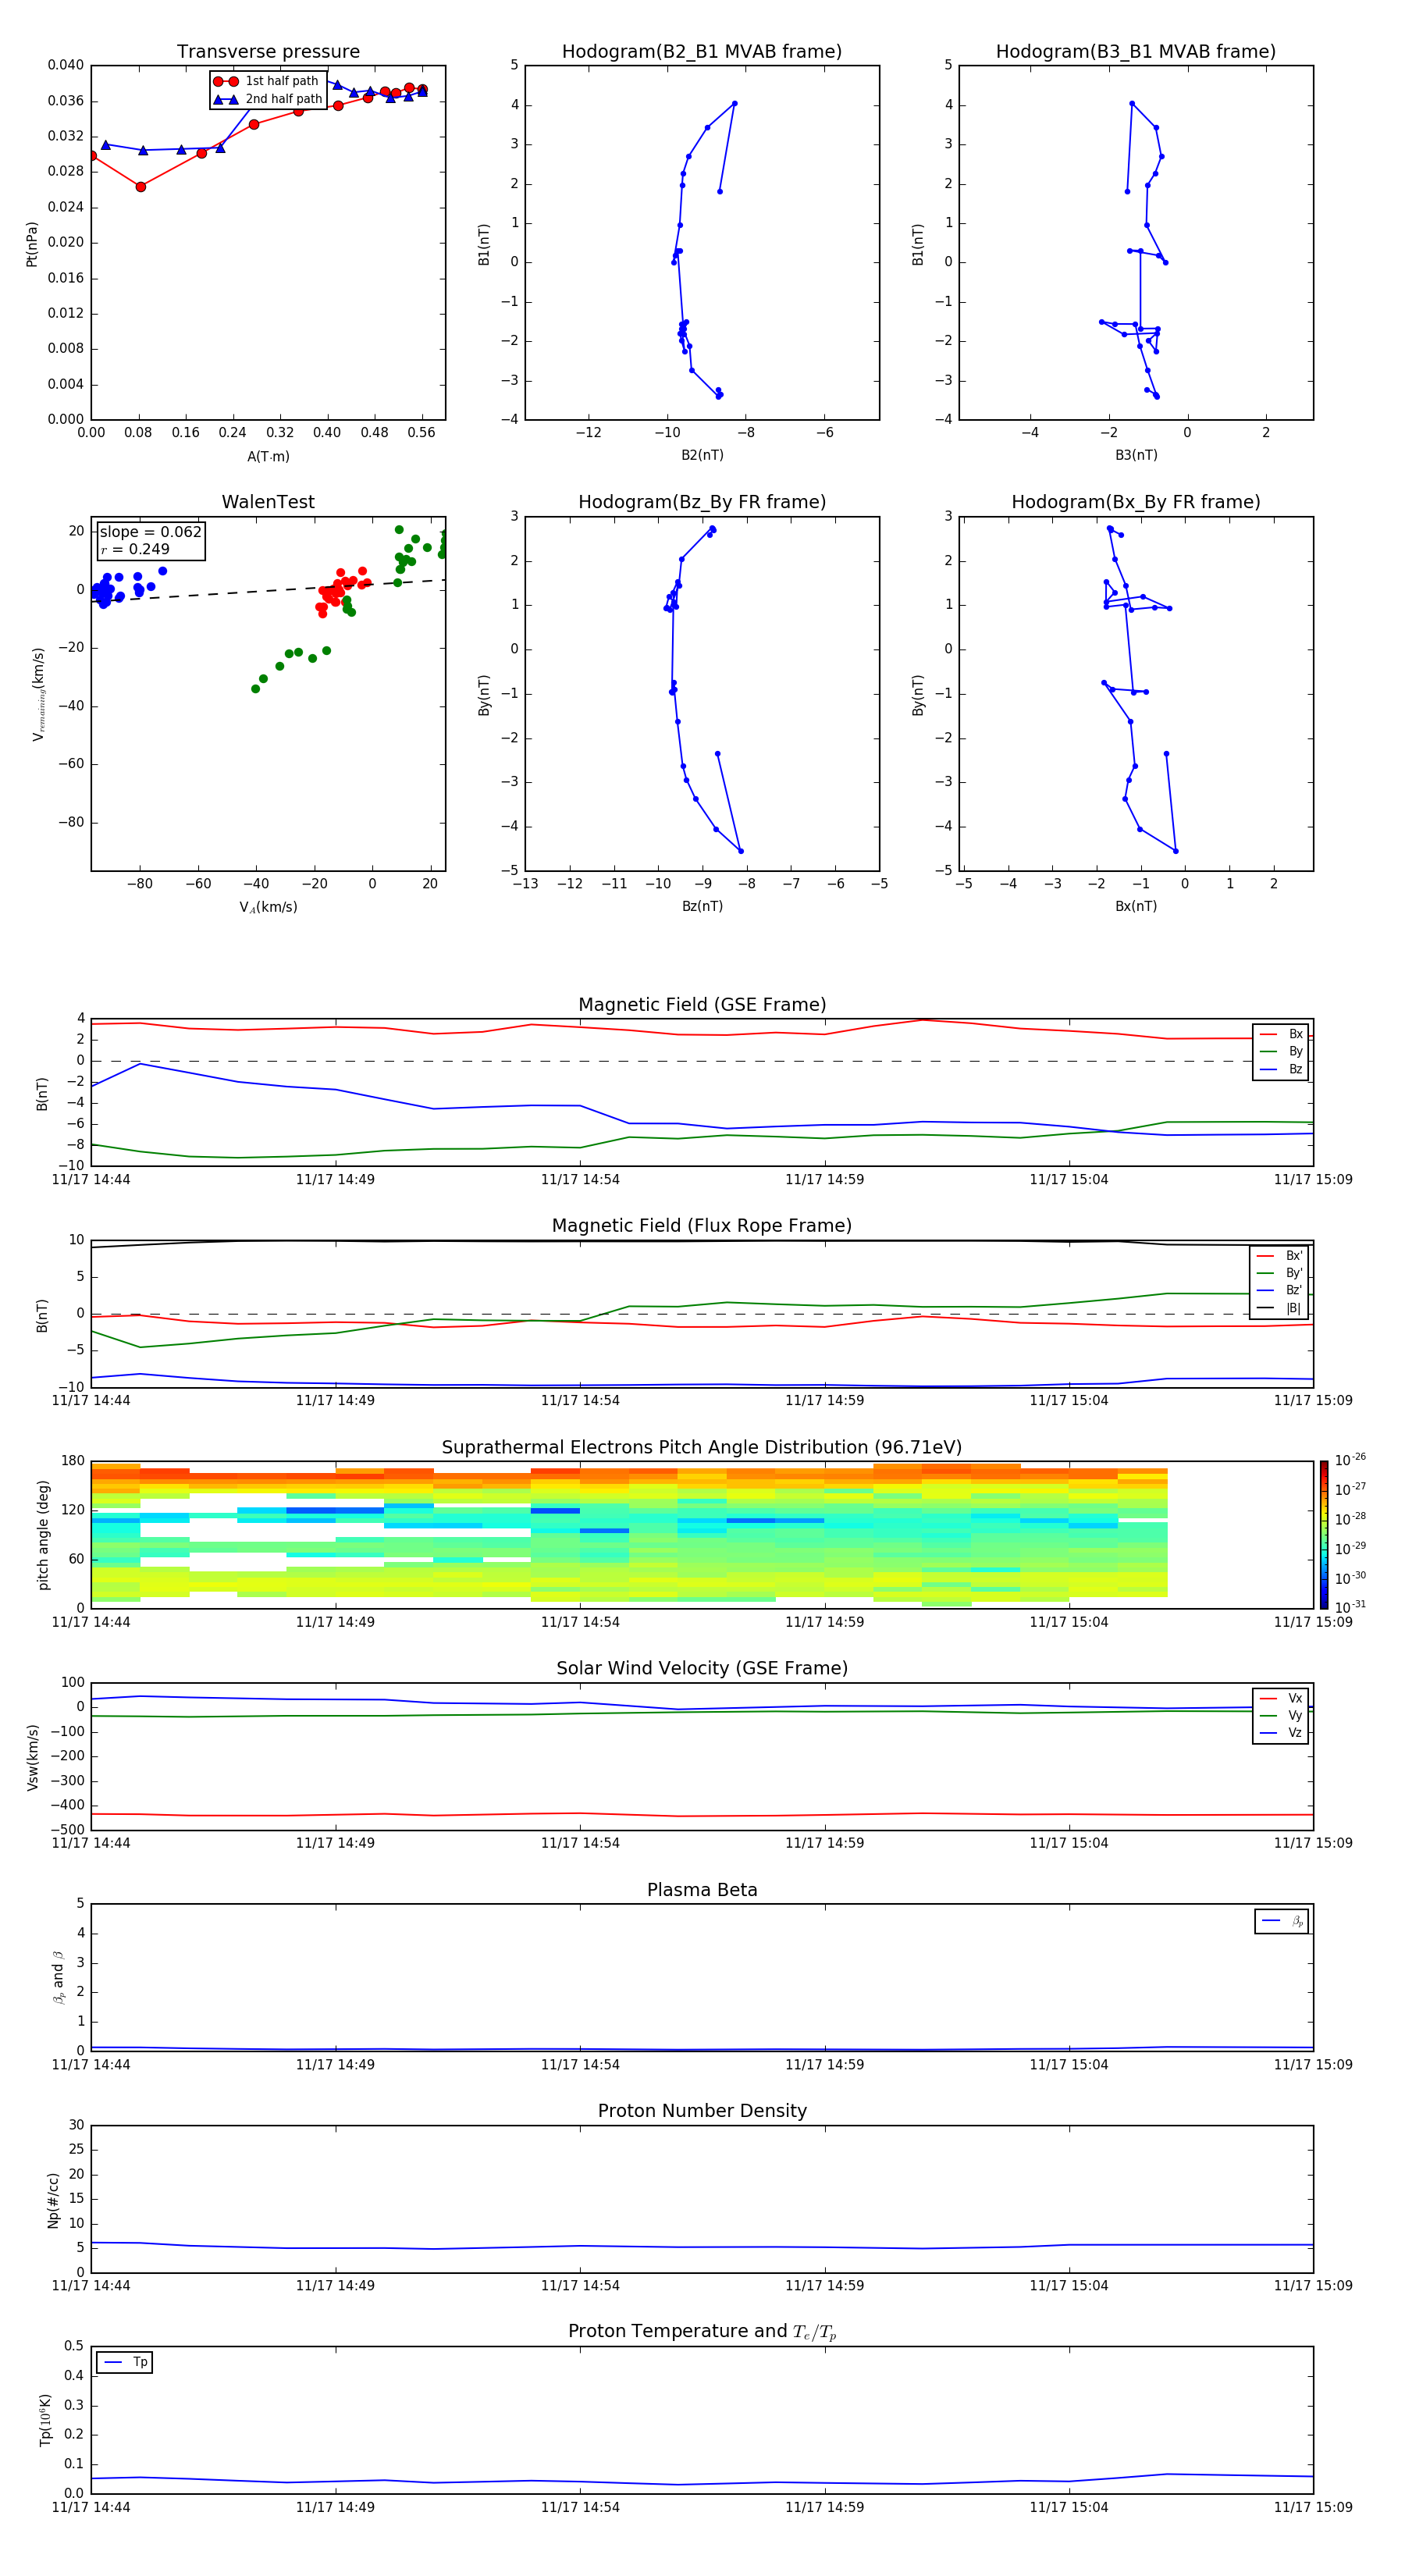Click the "10^-26" colorbar tick label

click(x=1349, y=1460)
